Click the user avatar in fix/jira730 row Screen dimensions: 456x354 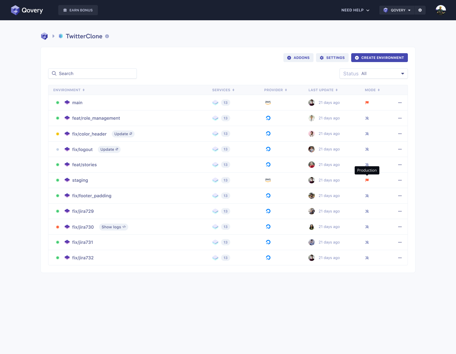point(312,227)
